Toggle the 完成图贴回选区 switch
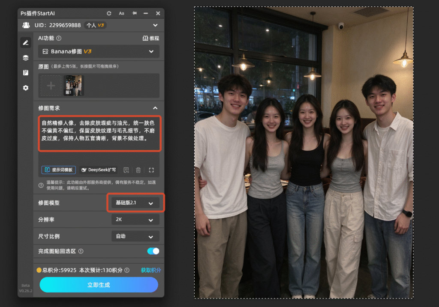439x307 pixels. pyautogui.click(x=153, y=251)
